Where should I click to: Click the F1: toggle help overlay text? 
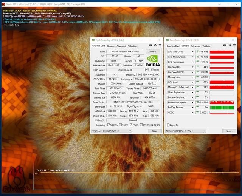point(11,25)
